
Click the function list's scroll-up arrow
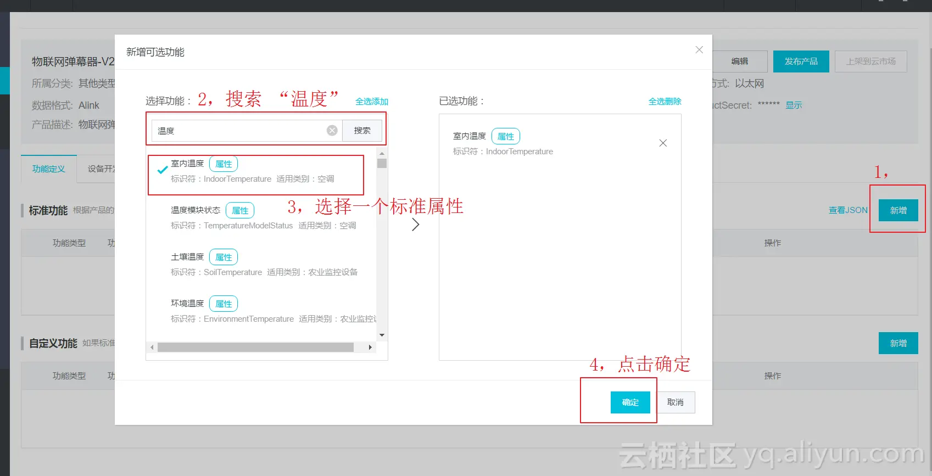[x=382, y=153]
